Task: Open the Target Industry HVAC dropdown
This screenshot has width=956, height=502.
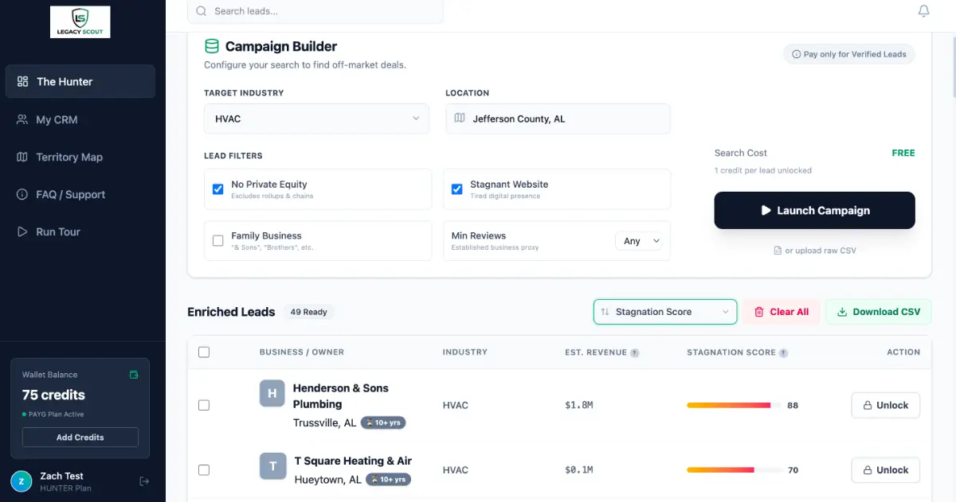Action: point(316,119)
